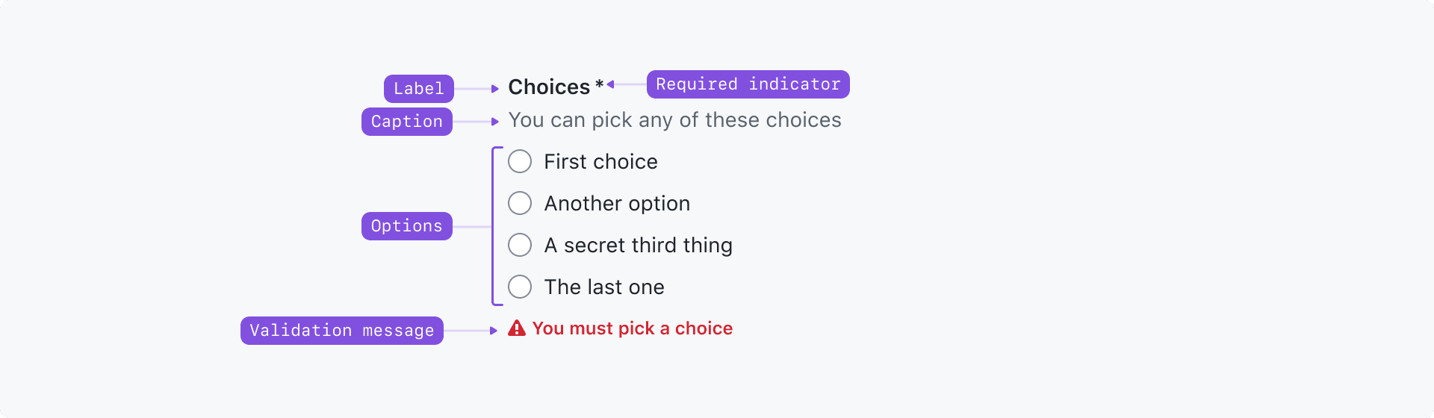The width and height of the screenshot is (1434, 418).
Task: Select the First choice radio button
Action: point(520,161)
